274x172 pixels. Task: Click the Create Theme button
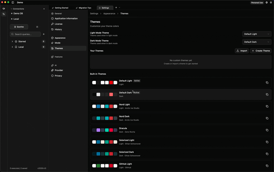click(260, 51)
